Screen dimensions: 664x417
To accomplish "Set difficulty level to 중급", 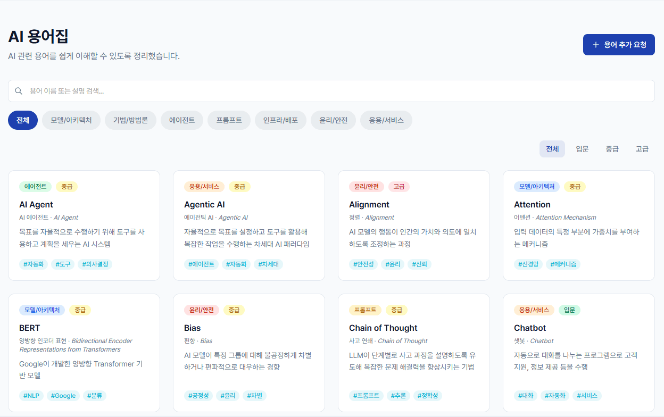I will pos(612,149).
